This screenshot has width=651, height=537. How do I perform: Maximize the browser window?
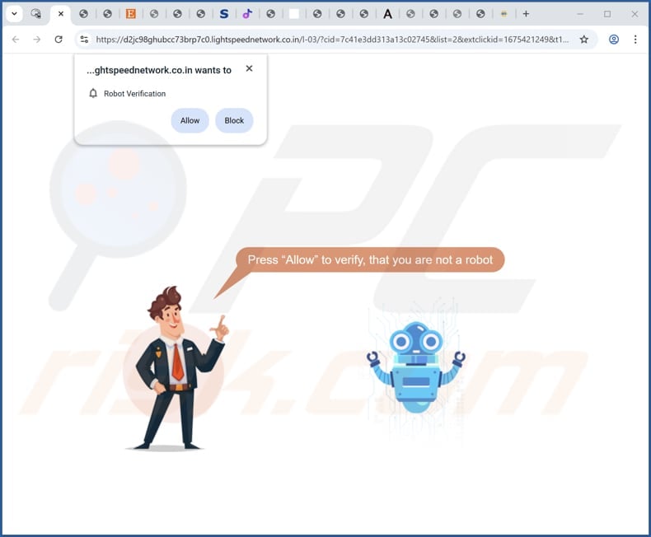click(607, 14)
